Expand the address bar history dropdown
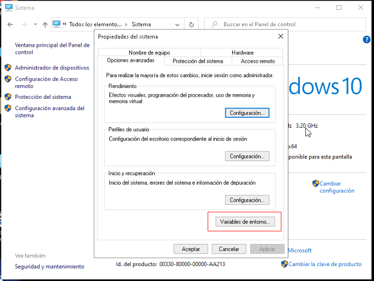The width and height of the screenshot is (374, 281). [x=177, y=25]
